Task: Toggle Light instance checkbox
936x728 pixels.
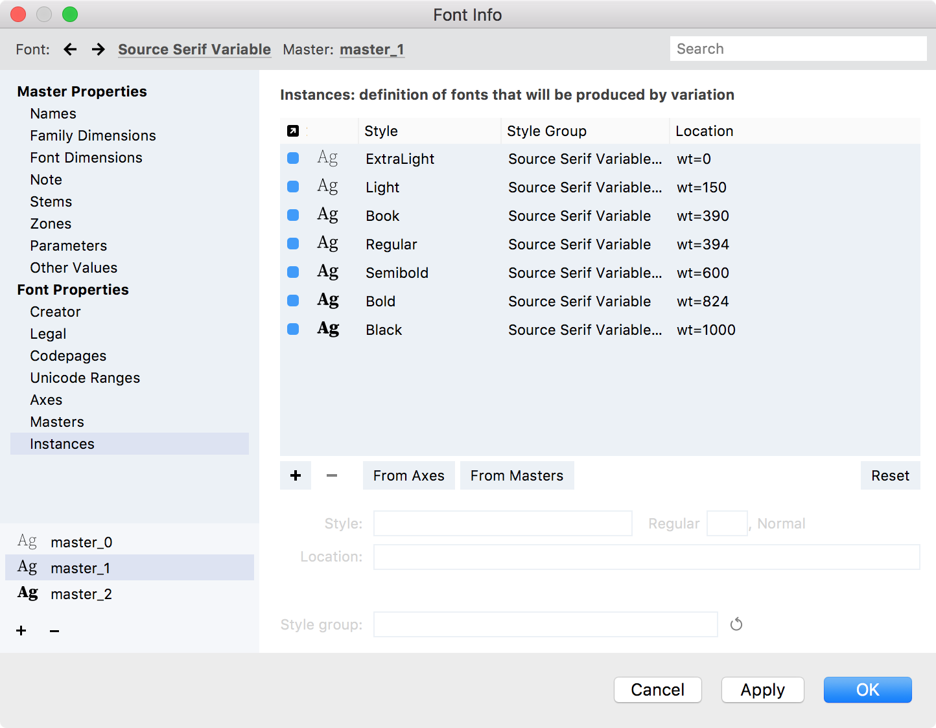Action: pos(293,187)
